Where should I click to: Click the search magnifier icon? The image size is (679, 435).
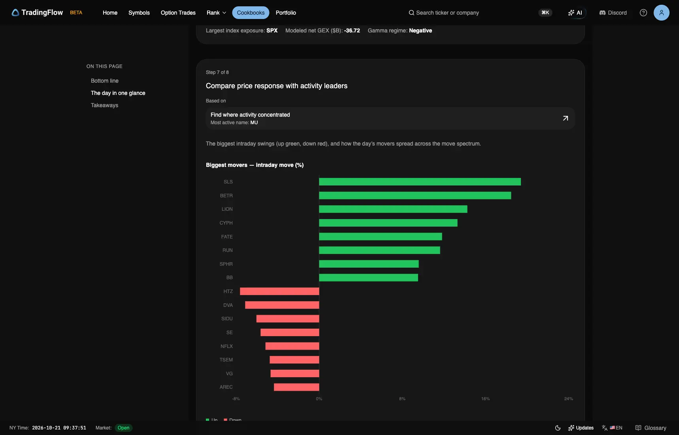point(411,13)
